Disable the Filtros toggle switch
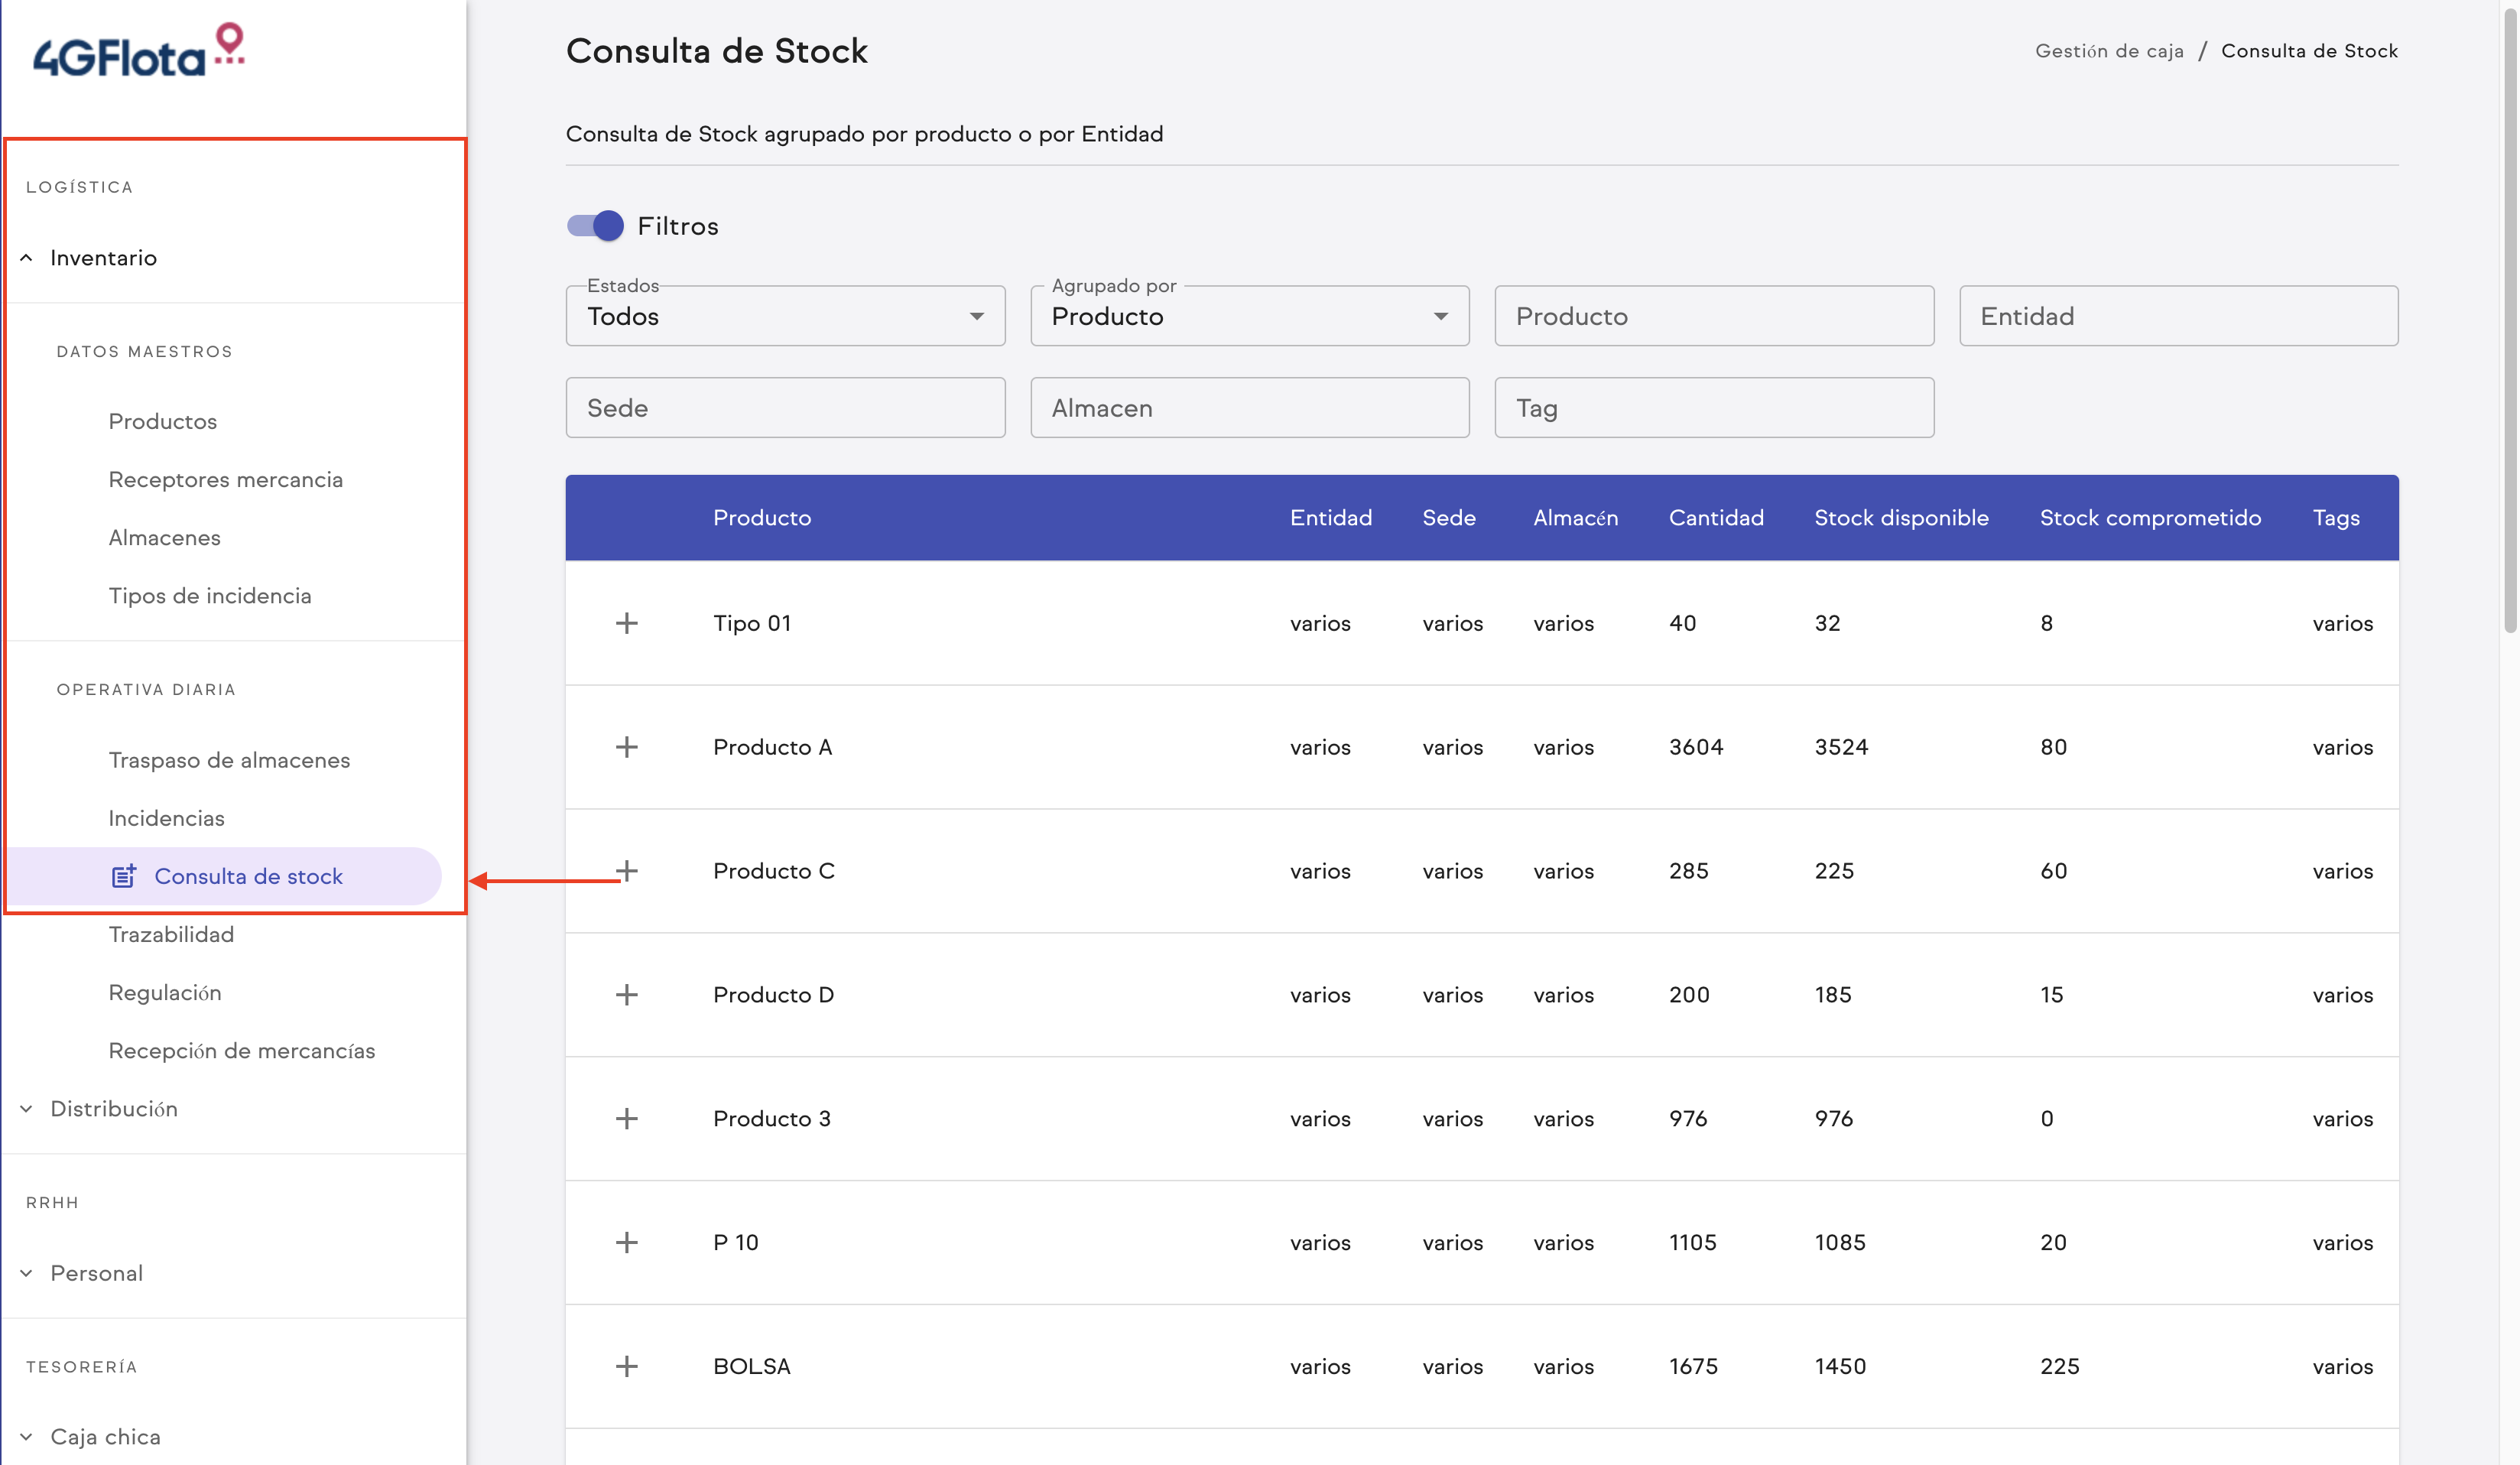Viewport: 2520px width, 1465px height. [x=593, y=225]
